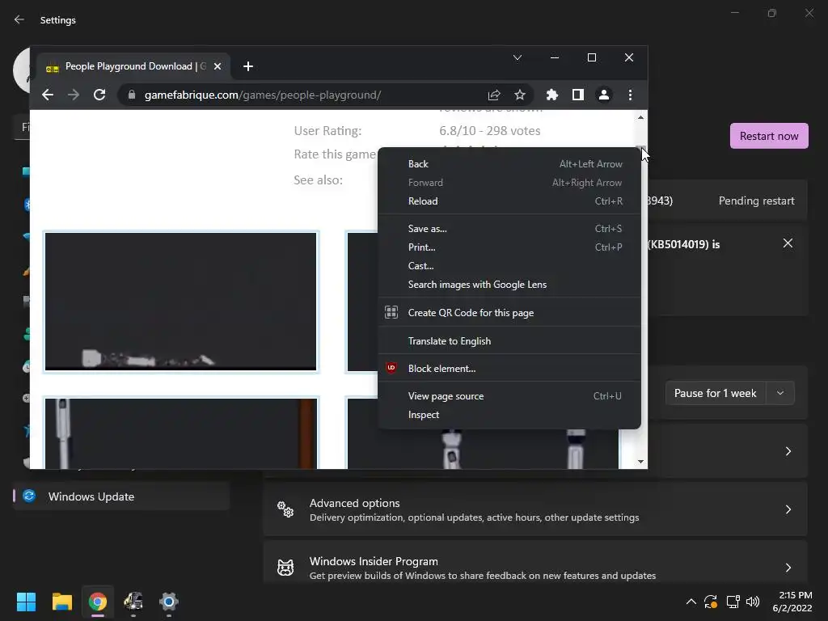Expand the pause duration dropdown arrow

click(x=780, y=394)
